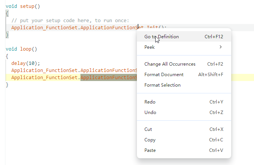The image size is (254, 165).
Task: Click the 'void setup()' code line
Action: click(x=23, y=6)
